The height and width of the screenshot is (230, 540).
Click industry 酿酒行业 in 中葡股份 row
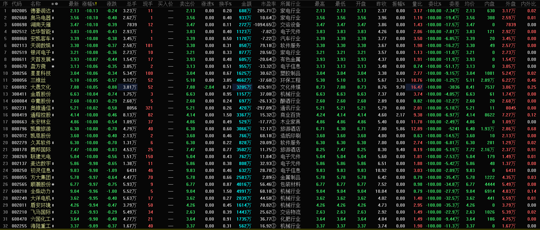(x=290, y=101)
